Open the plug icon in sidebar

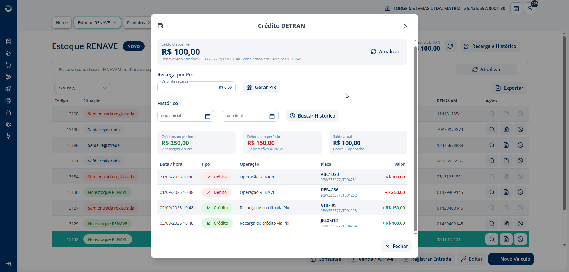(8, 136)
